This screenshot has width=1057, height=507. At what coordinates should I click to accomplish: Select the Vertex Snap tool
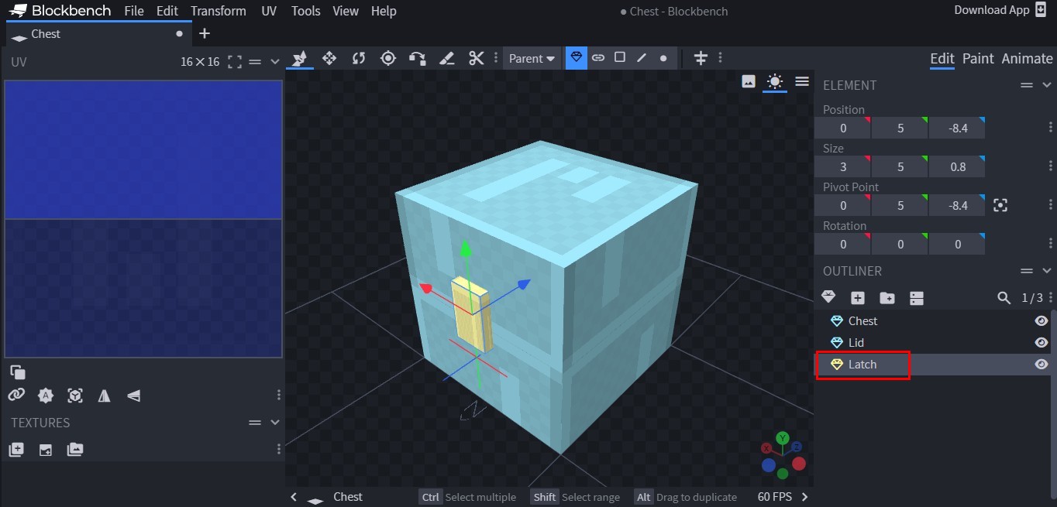point(418,58)
